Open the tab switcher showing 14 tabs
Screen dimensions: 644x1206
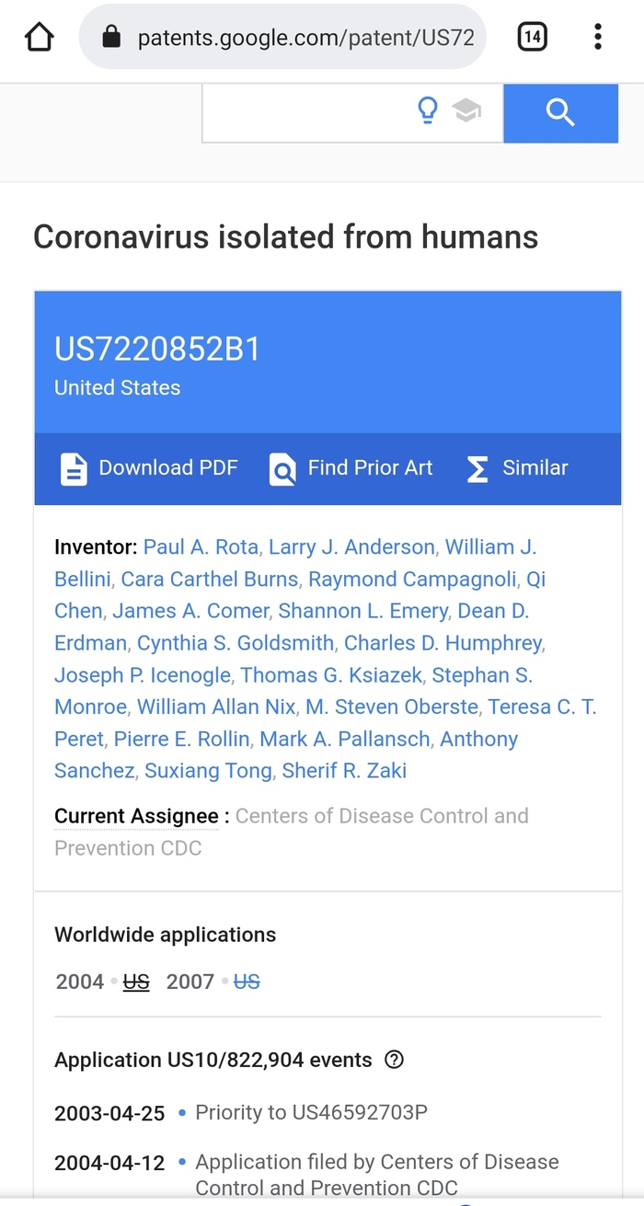point(533,37)
